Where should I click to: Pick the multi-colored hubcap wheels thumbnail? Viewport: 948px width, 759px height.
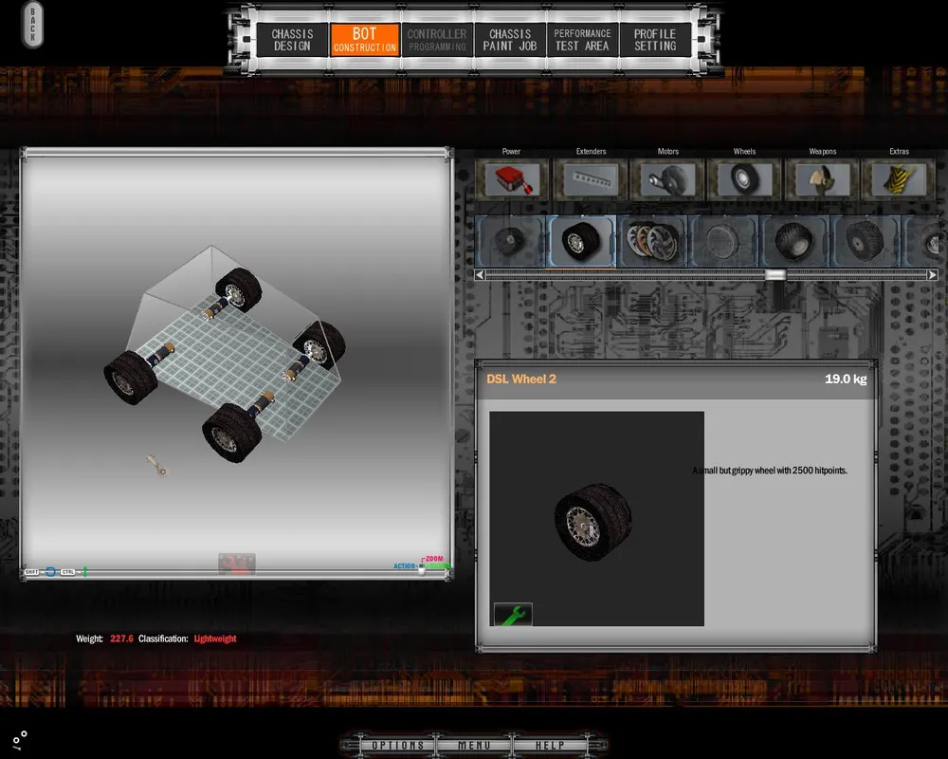coord(651,241)
